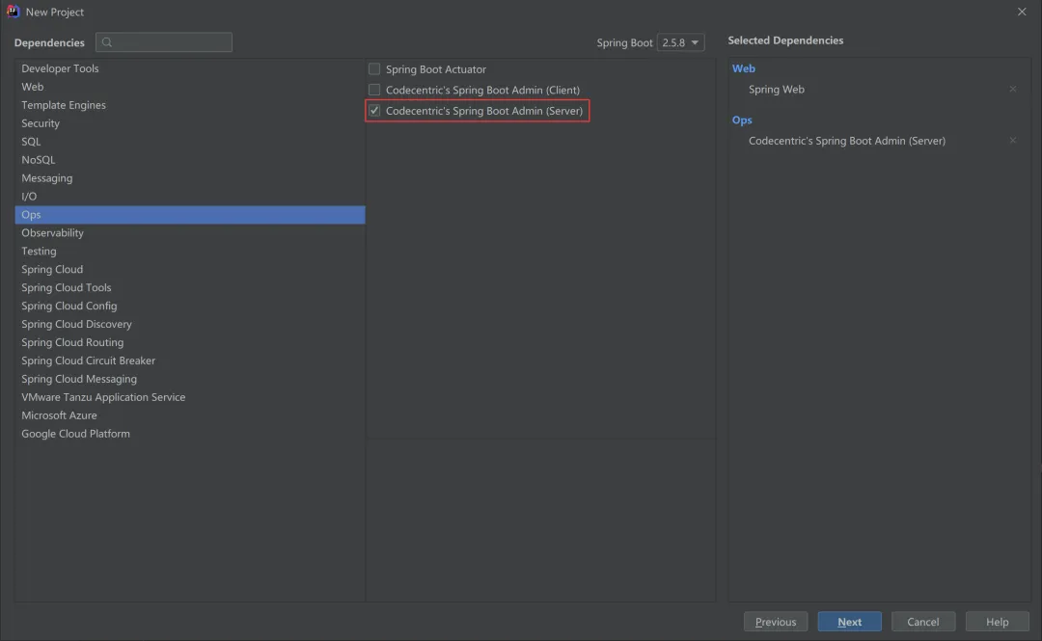Select the Web dependency category

coord(32,87)
